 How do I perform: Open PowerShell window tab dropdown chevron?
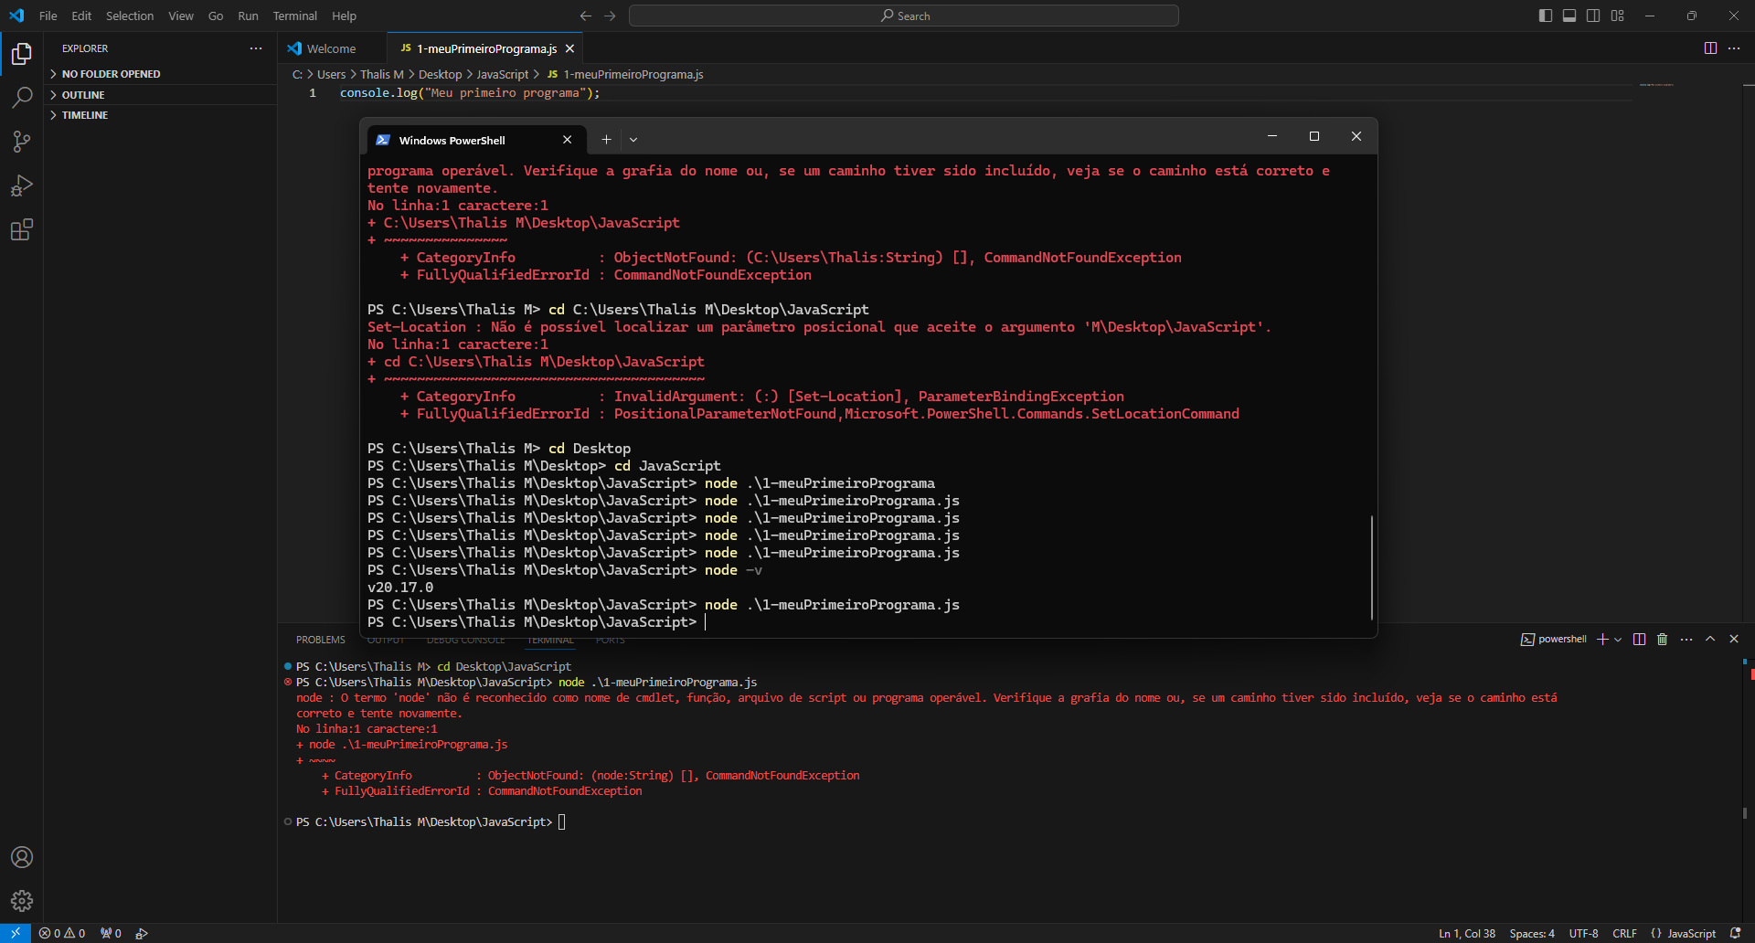click(633, 140)
